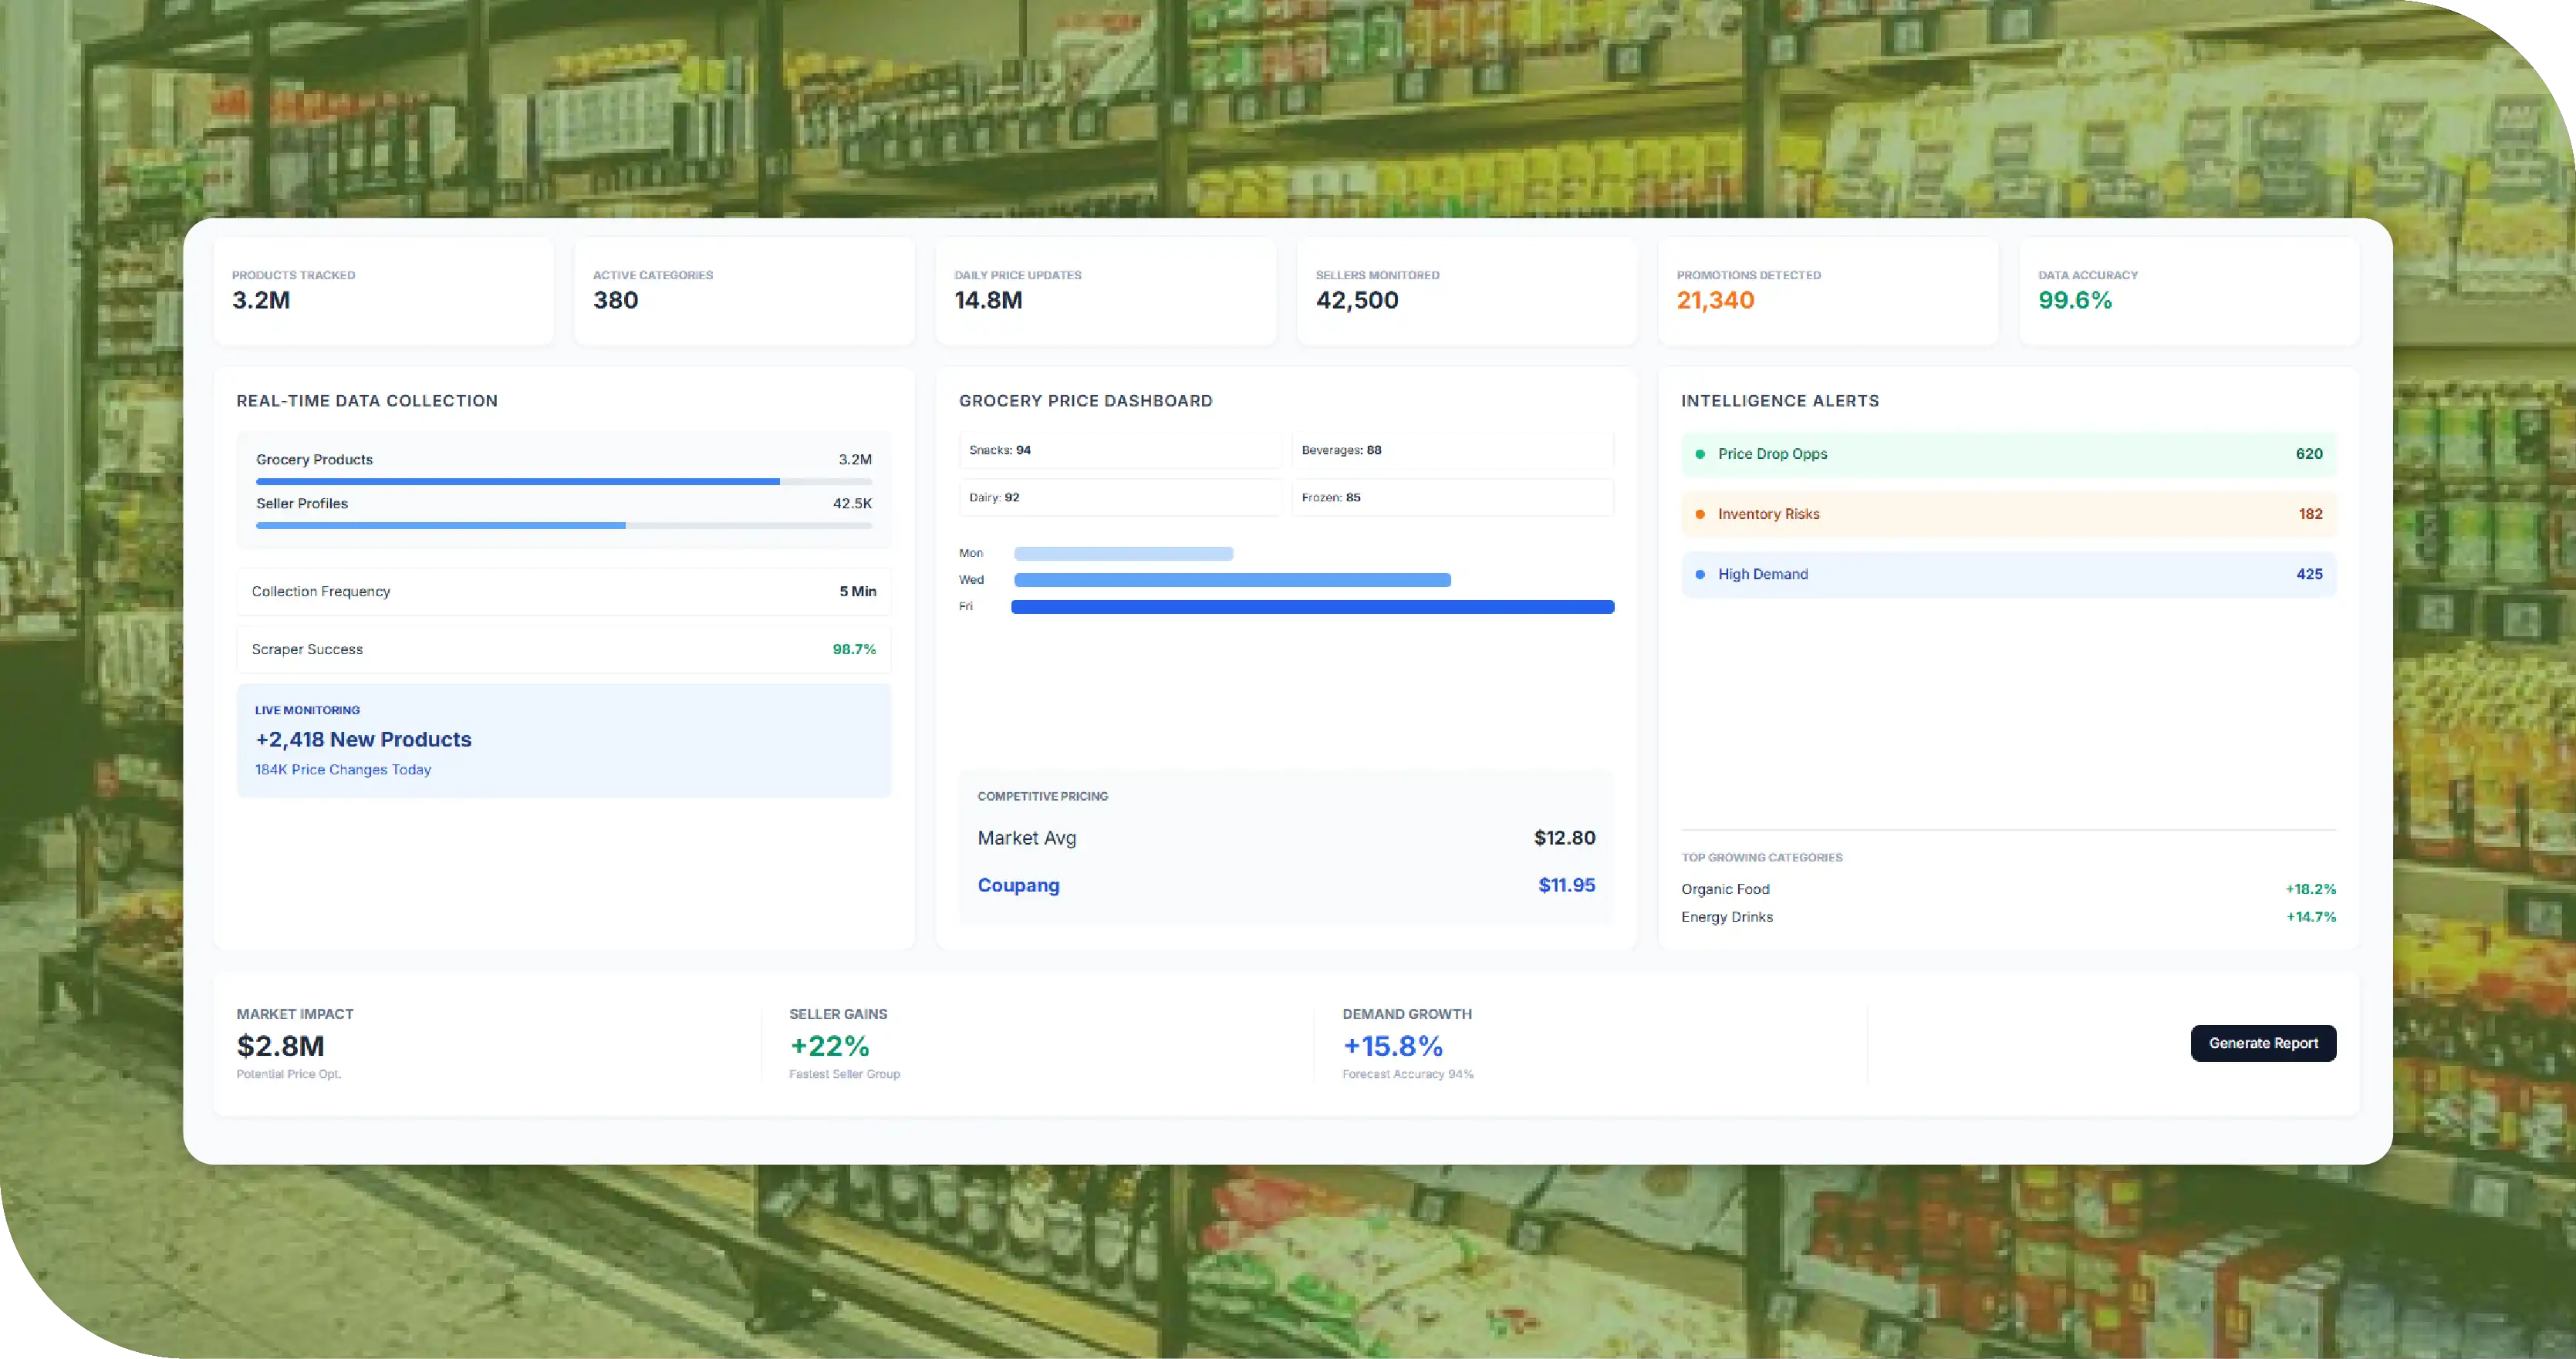Open the Inventory Risks alert count 182

[2310, 514]
